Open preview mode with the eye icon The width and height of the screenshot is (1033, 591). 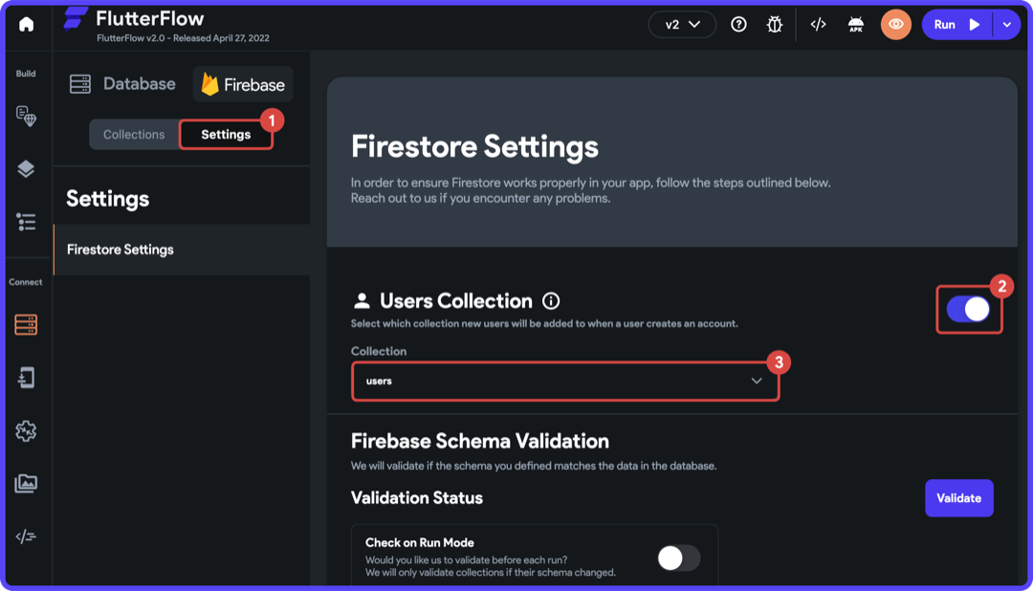[x=895, y=24]
